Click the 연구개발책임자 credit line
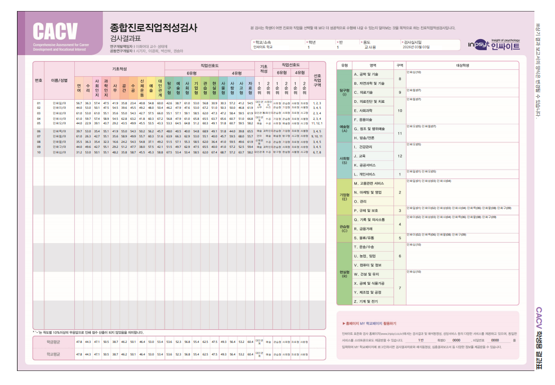This screenshot has height=385, width=555. [x=138, y=47]
